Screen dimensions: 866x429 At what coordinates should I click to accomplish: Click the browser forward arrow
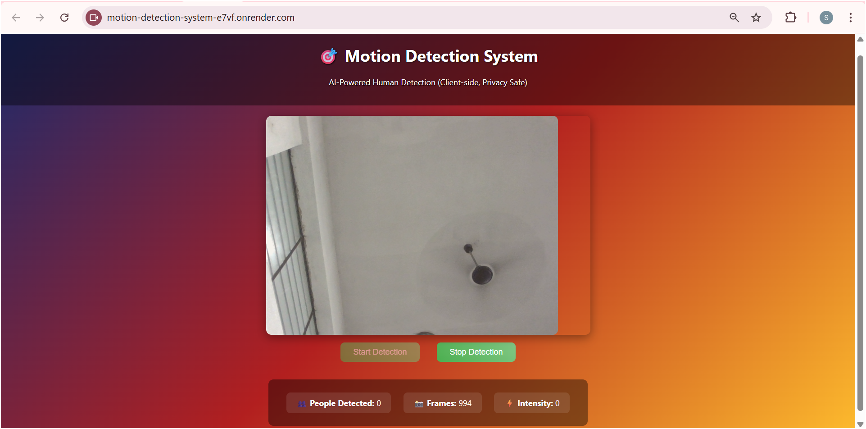(40, 18)
